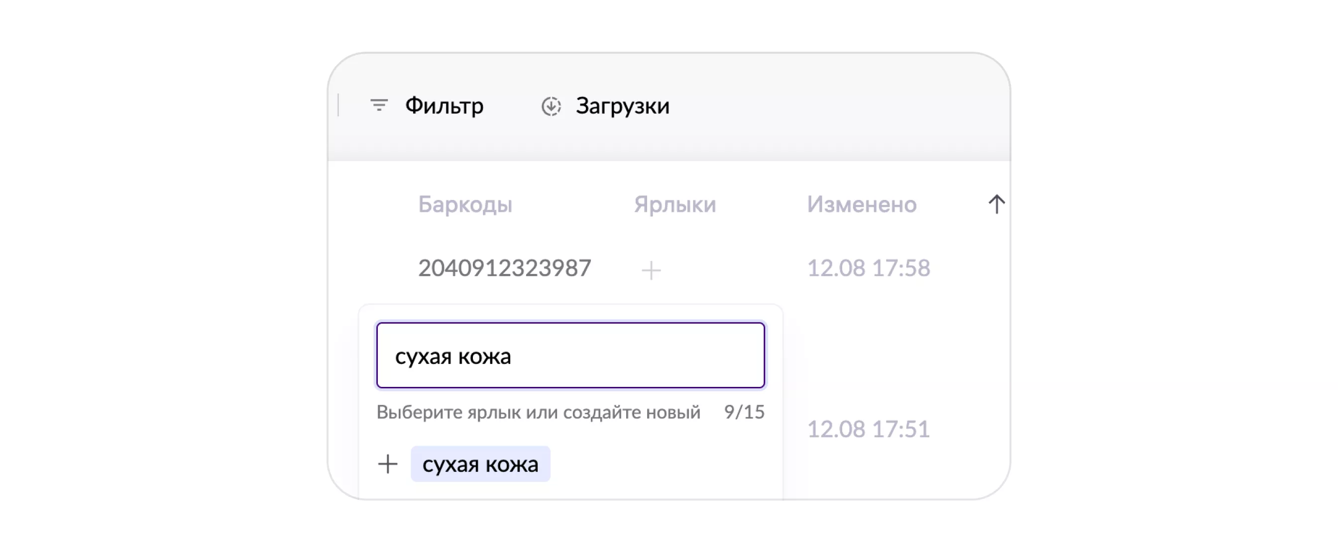This screenshot has width=1338, height=553.
Task: Click the hint text Выберите ярлык или создайте новый
Action: (x=538, y=412)
